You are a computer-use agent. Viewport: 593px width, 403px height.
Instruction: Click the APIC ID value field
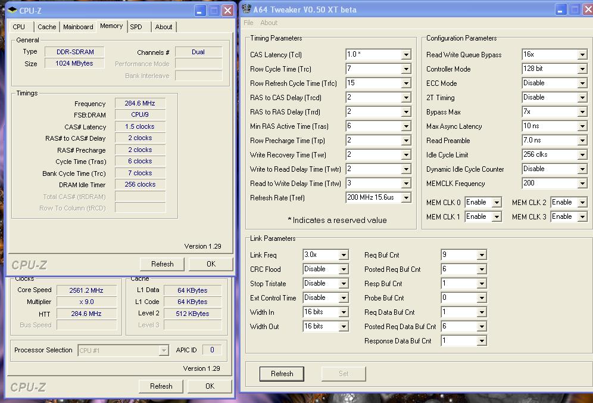click(212, 350)
